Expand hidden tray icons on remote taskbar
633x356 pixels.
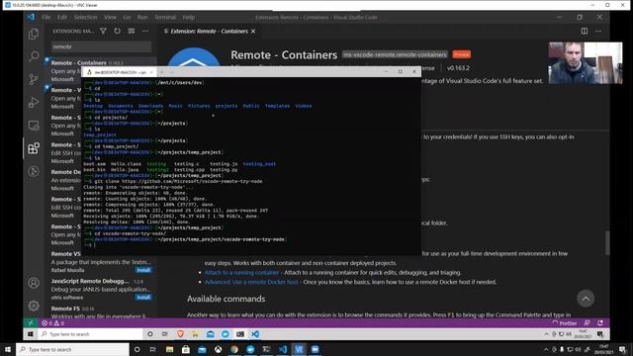546,334
